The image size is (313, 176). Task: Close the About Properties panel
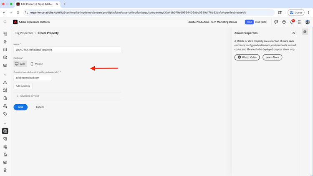click(293, 33)
